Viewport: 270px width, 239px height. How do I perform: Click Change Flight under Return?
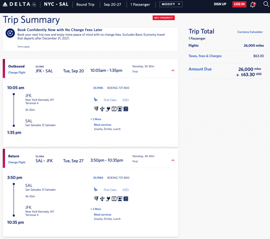point(17,162)
